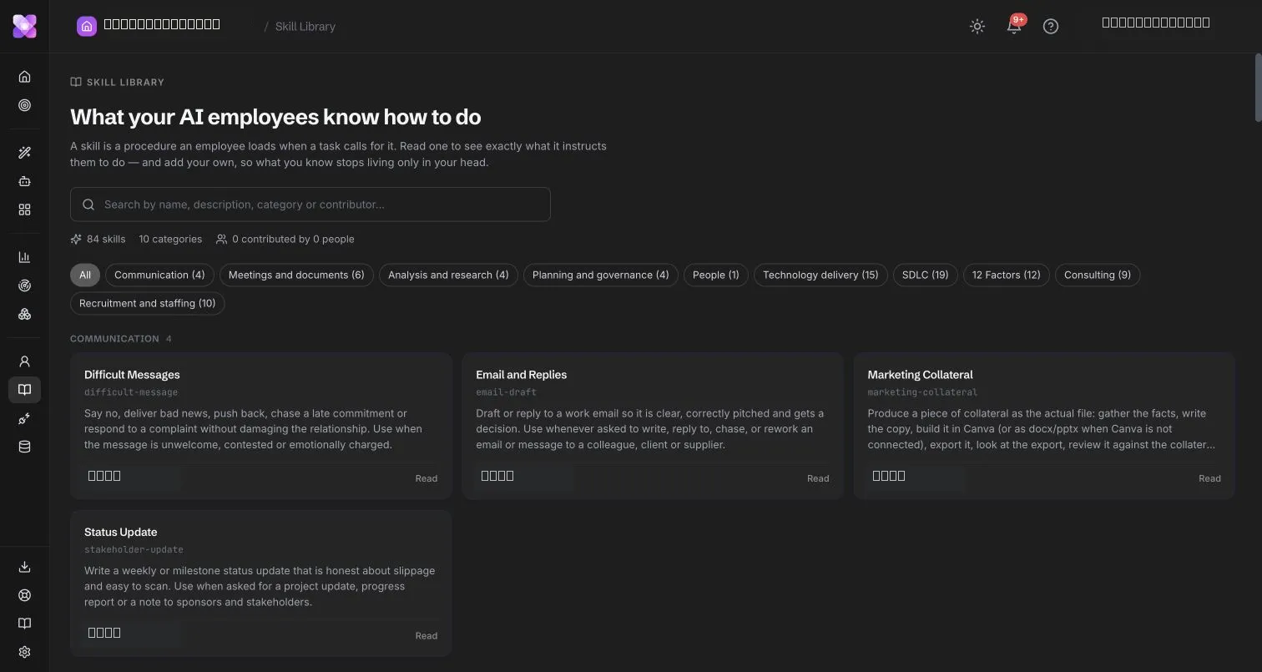The height and width of the screenshot is (672, 1262).
Task: Click the vertical scrollbar on the right edge
Action: (1258, 88)
